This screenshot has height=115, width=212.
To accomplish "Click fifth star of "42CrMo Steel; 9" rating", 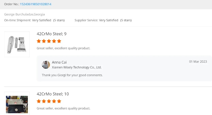I will (x=59, y=41).
